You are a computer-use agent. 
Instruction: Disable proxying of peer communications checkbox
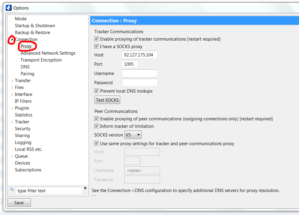tap(97, 119)
